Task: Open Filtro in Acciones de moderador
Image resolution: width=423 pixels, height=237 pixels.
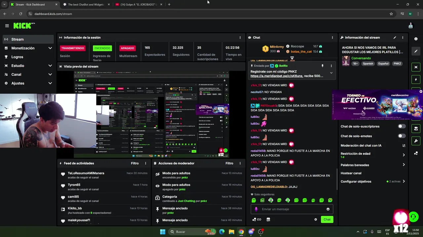Action: click(x=229, y=163)
